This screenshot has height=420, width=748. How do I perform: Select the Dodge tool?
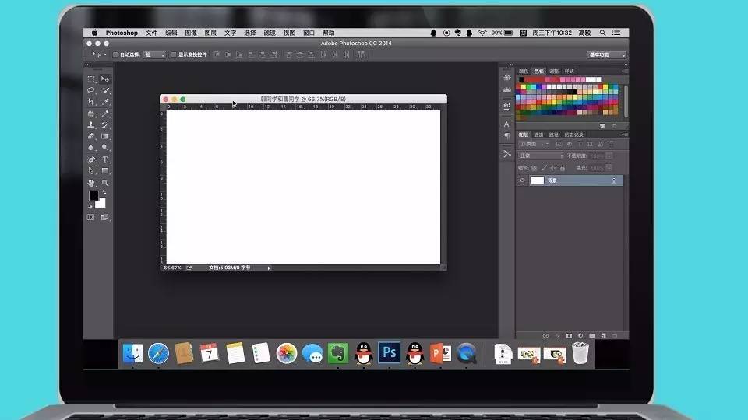click(x=105, y=148)
